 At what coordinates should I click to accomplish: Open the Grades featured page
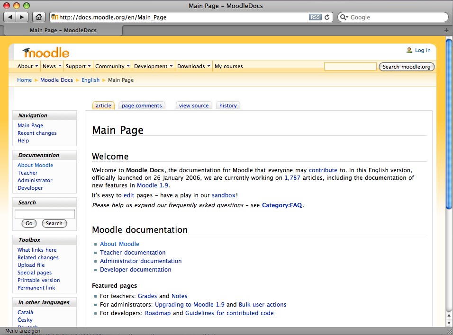(x=147, y=296)
